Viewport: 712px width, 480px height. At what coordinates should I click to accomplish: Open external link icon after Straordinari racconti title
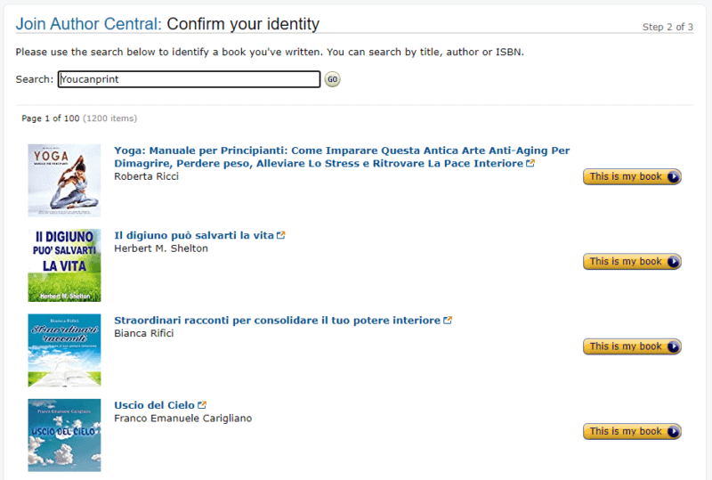coord(448,320)
